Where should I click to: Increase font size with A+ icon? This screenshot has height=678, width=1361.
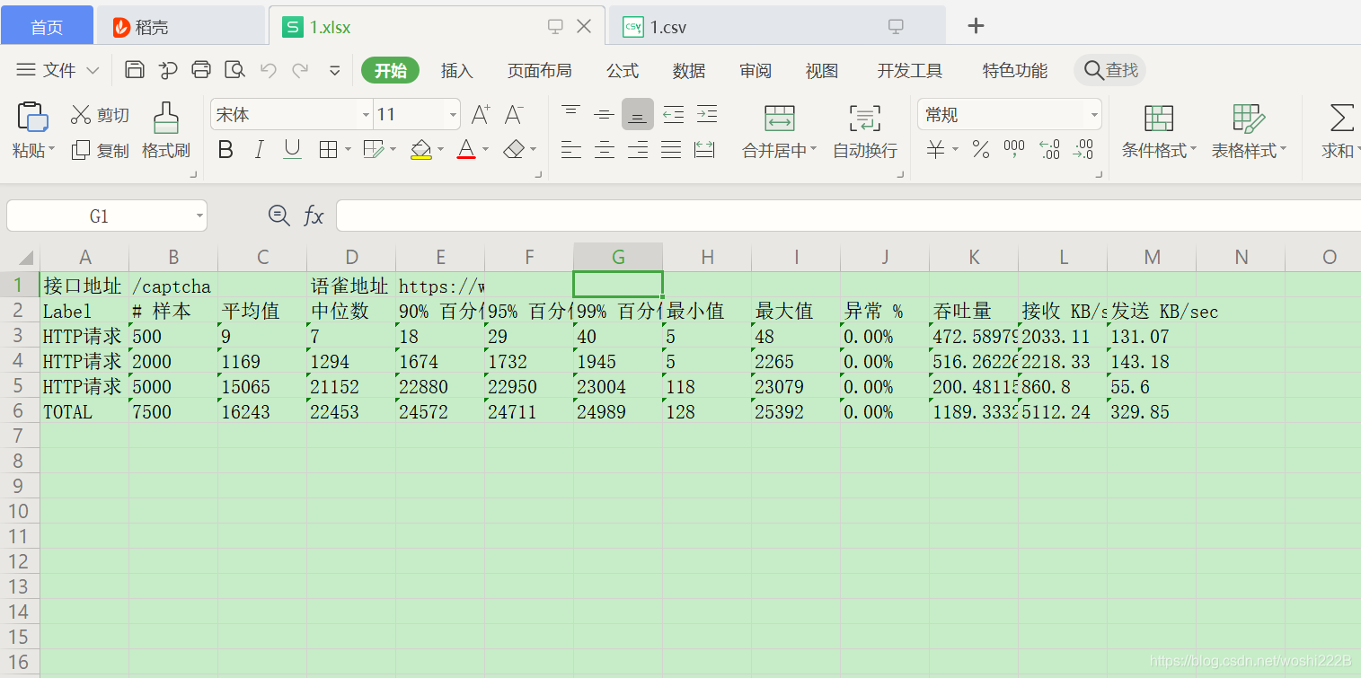tap(481, 114)
